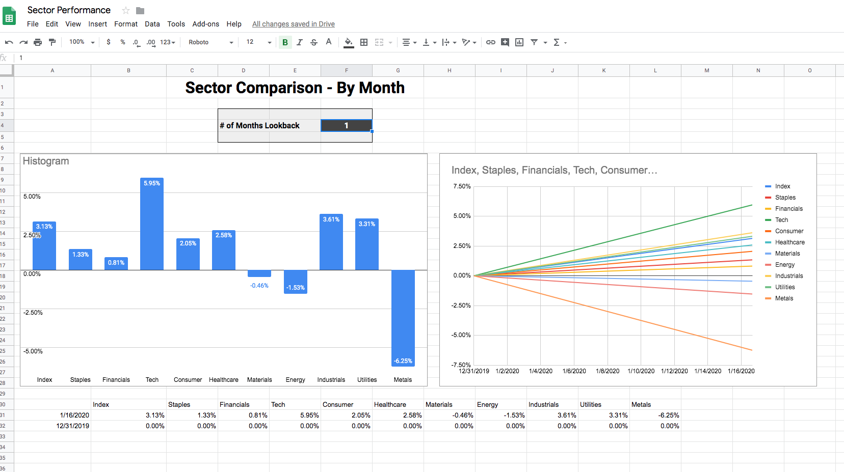Open the Roboto font dropdown

210,42
